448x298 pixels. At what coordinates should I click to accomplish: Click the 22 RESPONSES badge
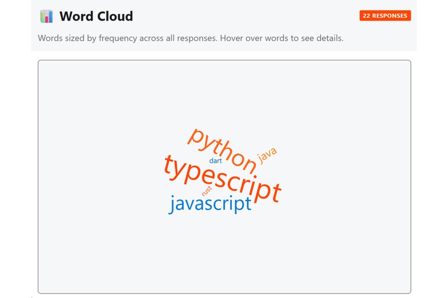coord(385,16)
